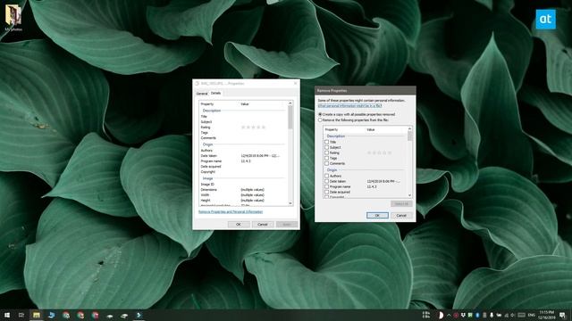Image resolution: width=572 pixels, height=321 pixels.
Task: Click the AddictiveTips logo at top right
Action: point(545,20)
